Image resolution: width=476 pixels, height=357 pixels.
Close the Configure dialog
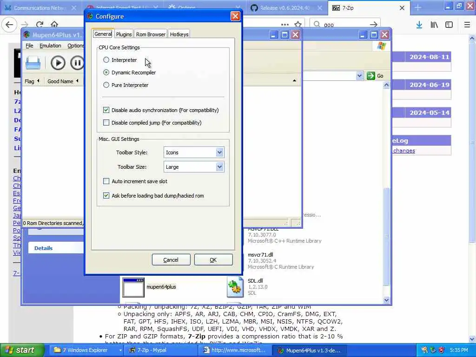click(x=235, y=16)
